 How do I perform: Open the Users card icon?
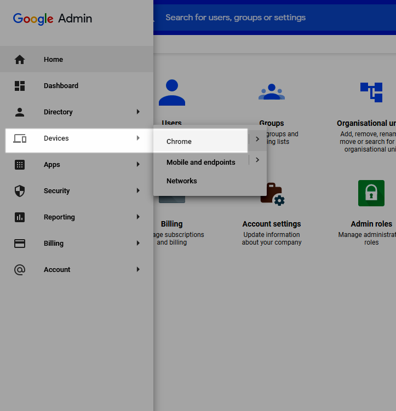172,92
